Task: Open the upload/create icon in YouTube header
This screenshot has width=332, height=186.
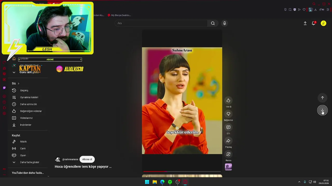Action: (x=305, y=23)
